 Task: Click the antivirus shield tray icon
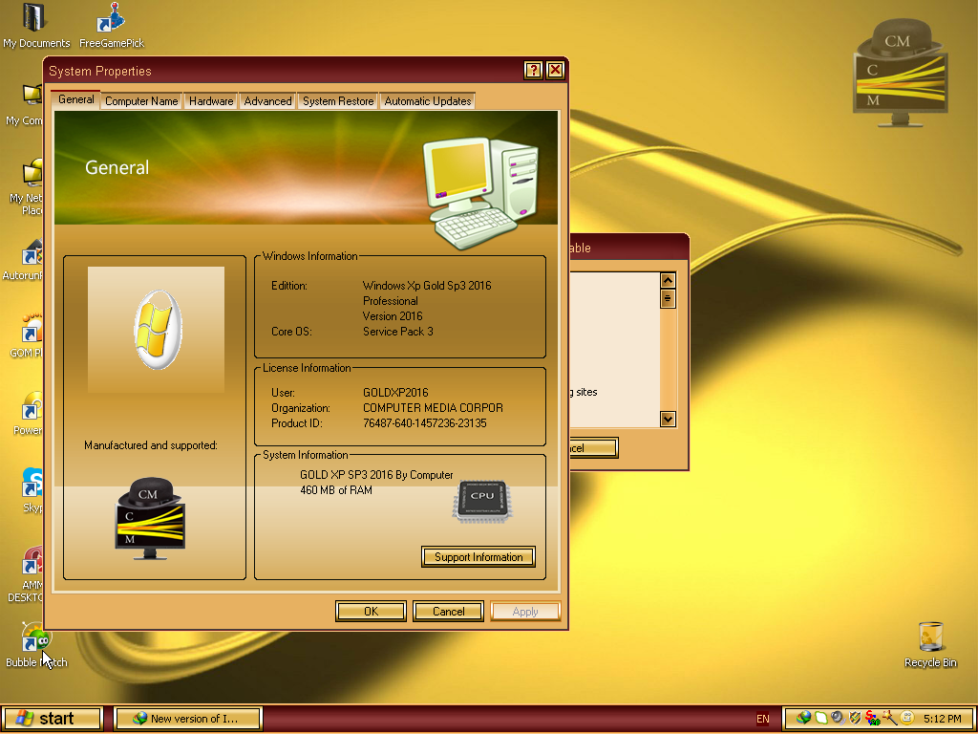[x=855, y=718]
